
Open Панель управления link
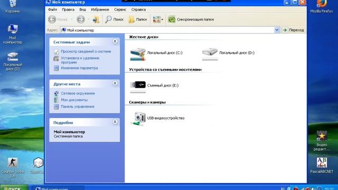pos(78,107)
